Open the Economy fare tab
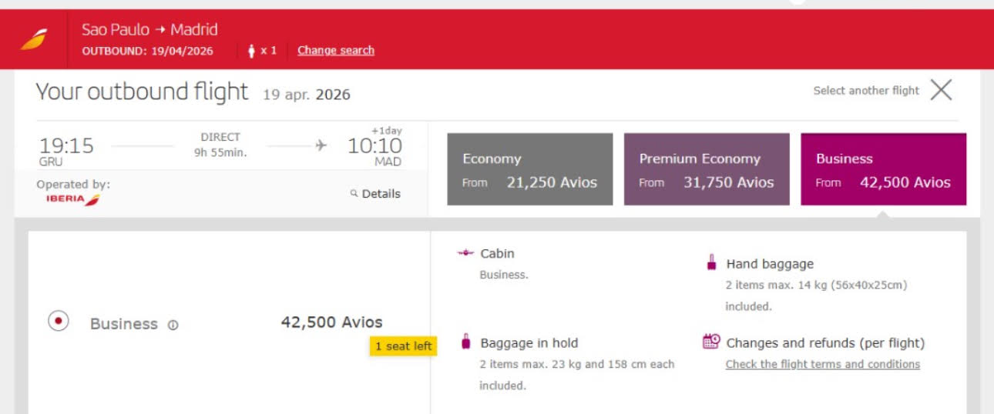Viewport: 994px width, 414px height. pos(530,169)
